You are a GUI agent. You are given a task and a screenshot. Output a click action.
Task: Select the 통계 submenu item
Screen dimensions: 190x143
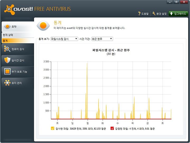coord(18,41)
